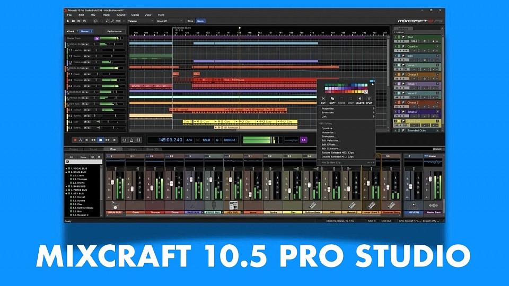509x286 pixels.
Task: Mute the 5.2 Synths track
Action: (x=85, y=116)
